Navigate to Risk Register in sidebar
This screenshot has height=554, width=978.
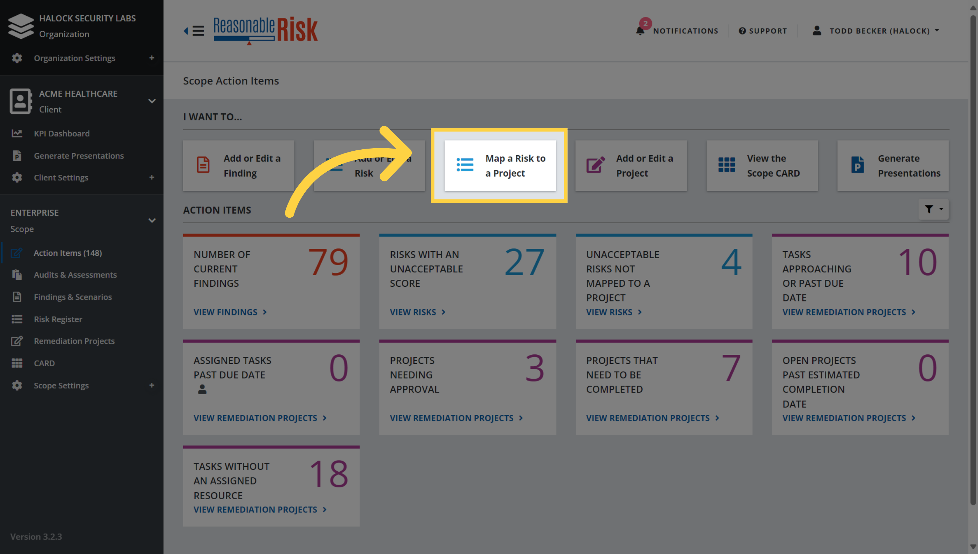[58, 319]
